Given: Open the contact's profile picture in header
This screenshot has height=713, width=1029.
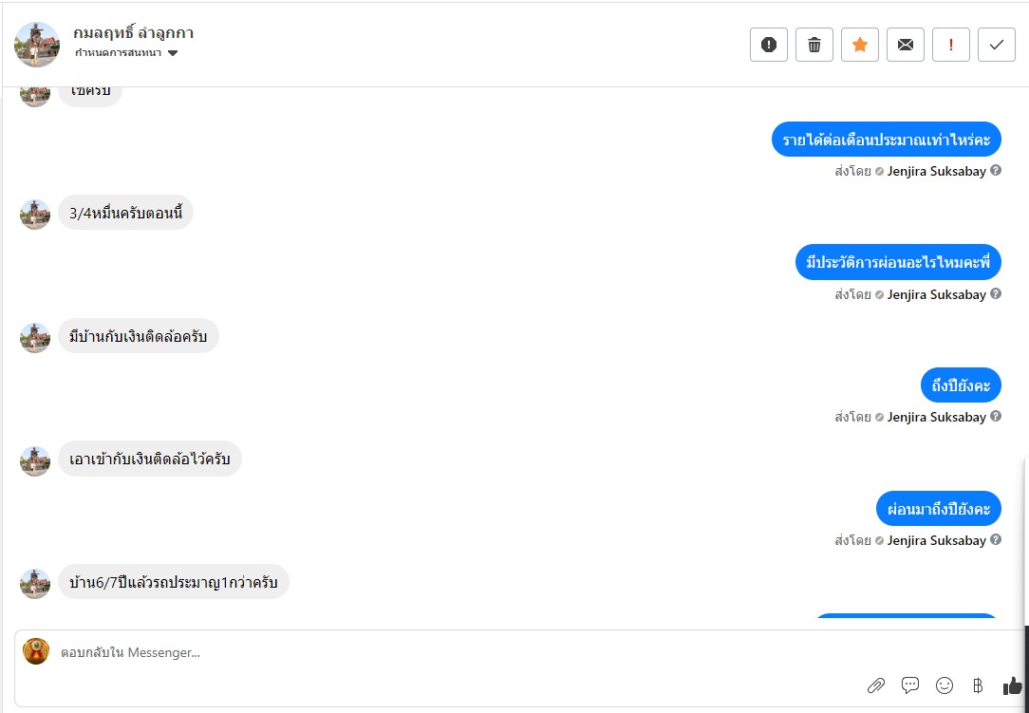Looking at the screenshot, I should pos(38,45).
